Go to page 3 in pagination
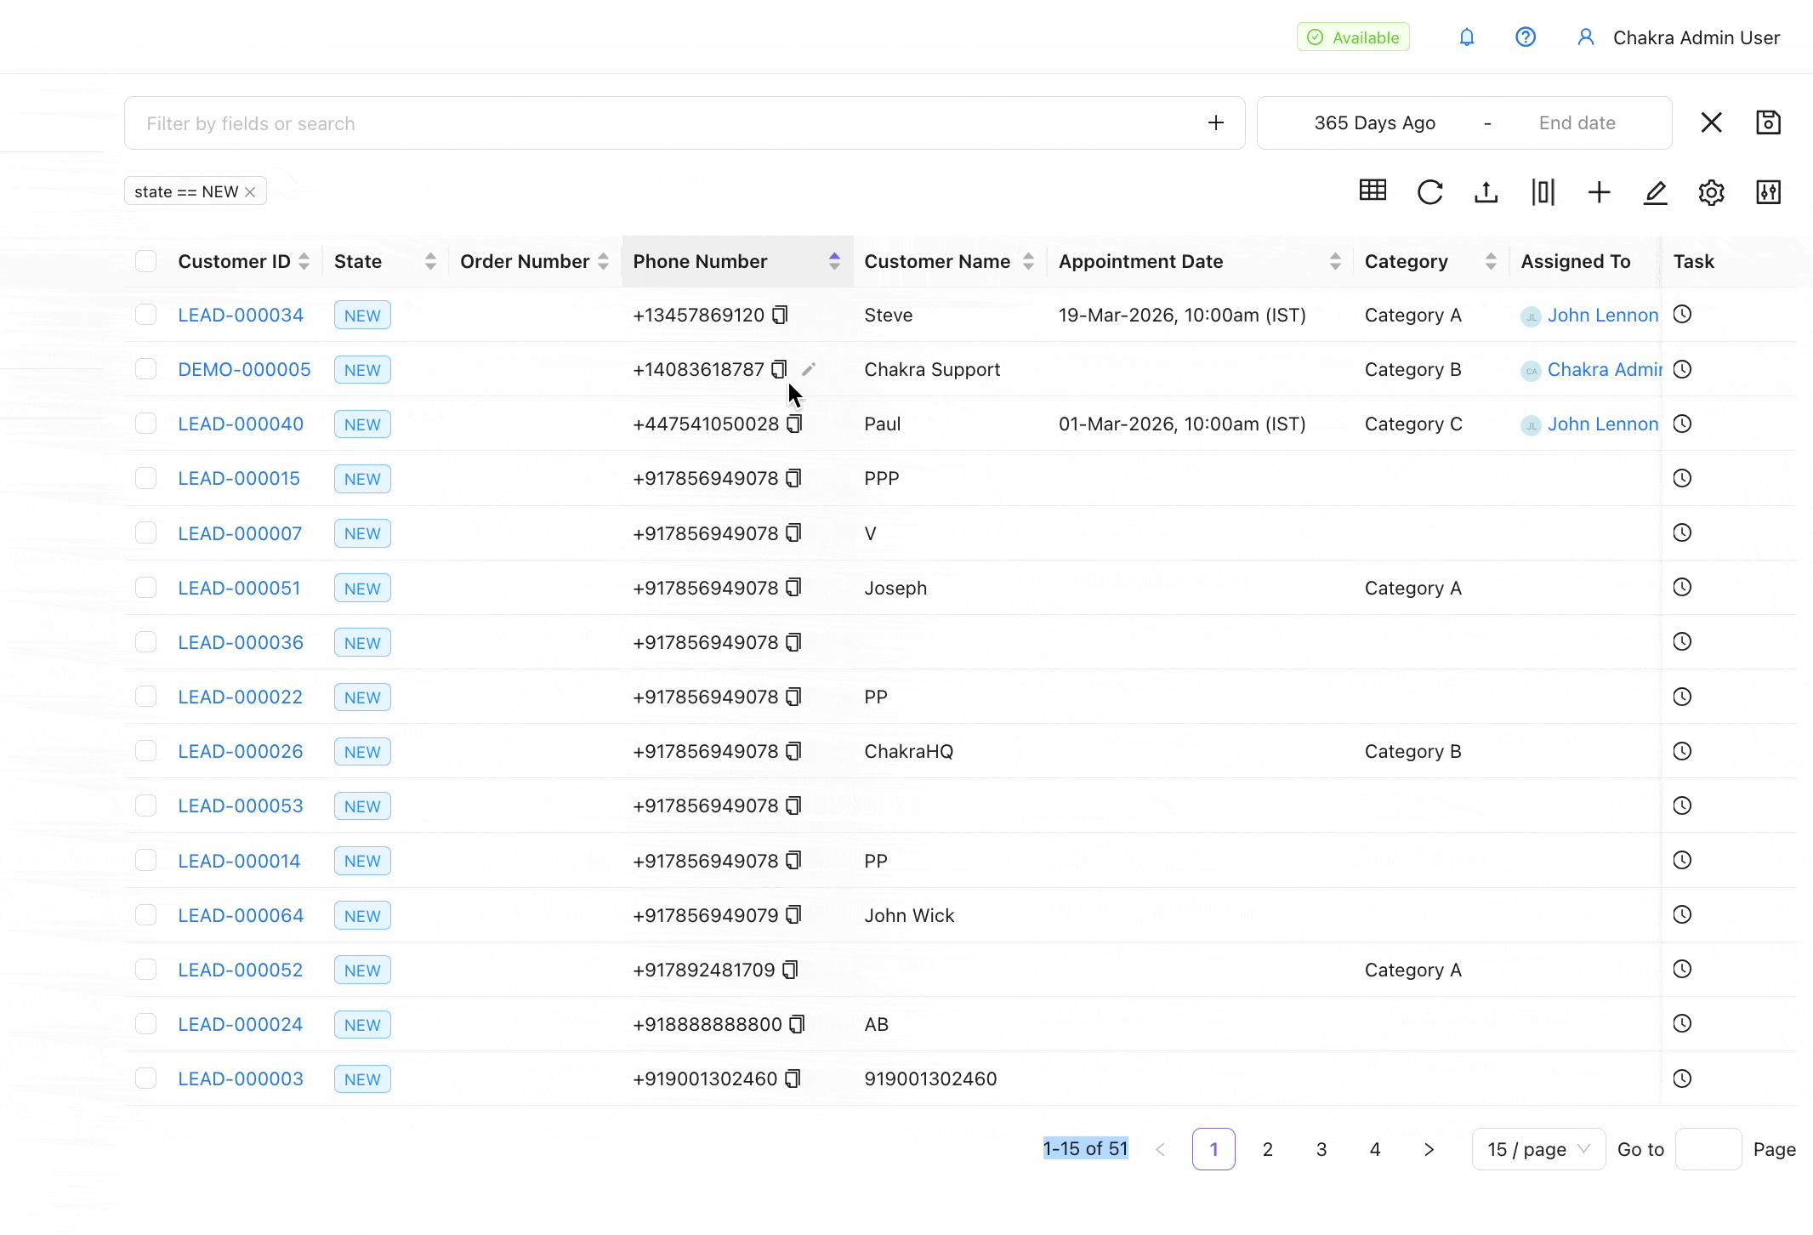This screenshot has height=1235, width=1813. [x=1321, y=1149]
